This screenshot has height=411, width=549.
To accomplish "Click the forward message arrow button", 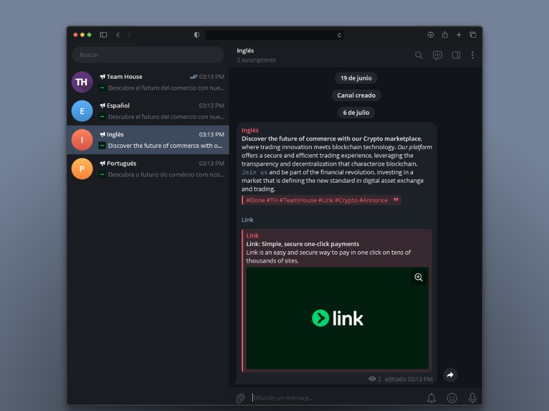I will pyautogui.click(x=450, y=375).
